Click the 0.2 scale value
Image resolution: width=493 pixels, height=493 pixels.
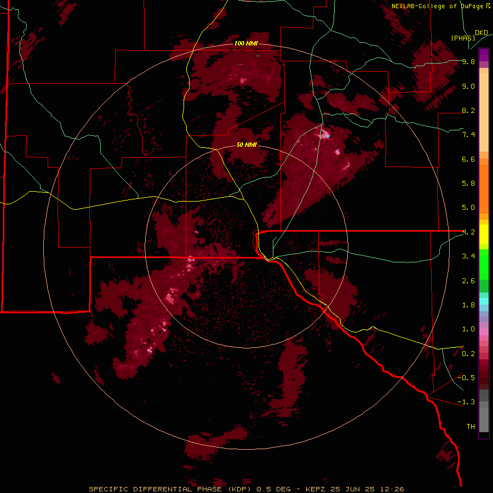[x=468, y=354]
